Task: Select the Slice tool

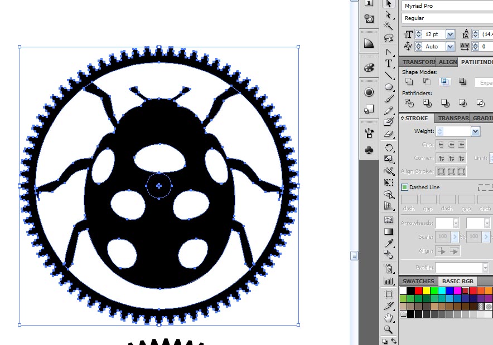Action: tap(389, 306)
